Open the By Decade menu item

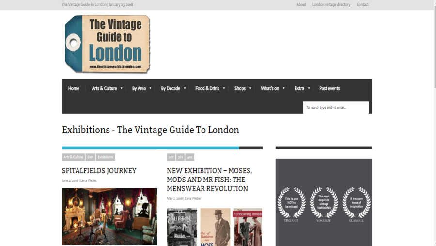(171, 88)
